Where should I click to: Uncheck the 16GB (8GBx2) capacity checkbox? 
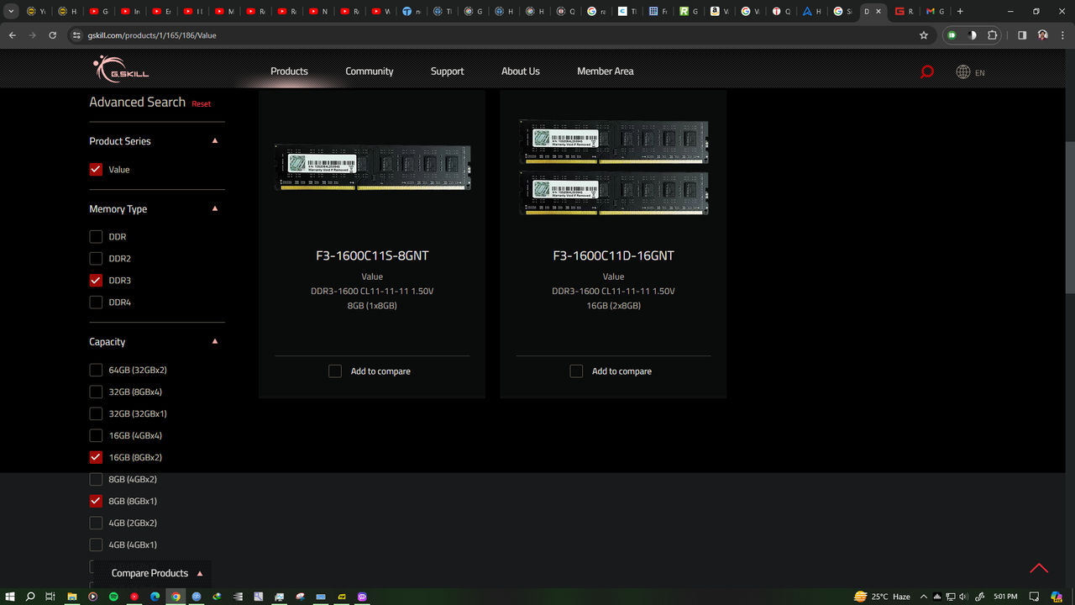click(96, 457)
